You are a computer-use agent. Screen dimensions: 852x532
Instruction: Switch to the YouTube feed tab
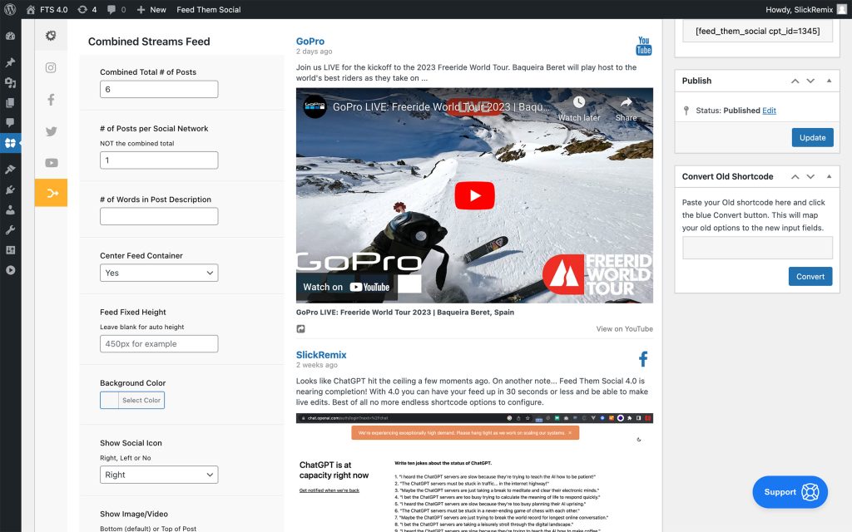click(x=51, y=163)
